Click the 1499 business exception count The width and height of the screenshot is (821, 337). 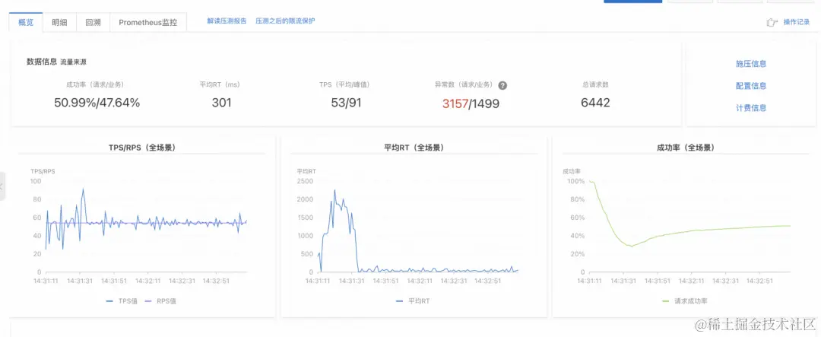pyautogui.click(x=485, y=103)
